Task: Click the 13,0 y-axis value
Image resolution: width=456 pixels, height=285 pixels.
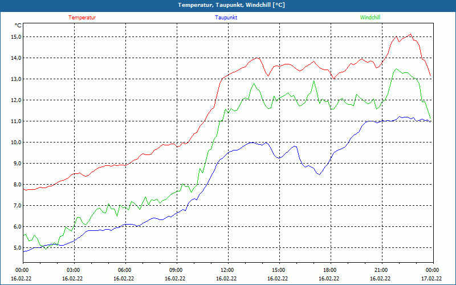Action: tap(17, 79)
